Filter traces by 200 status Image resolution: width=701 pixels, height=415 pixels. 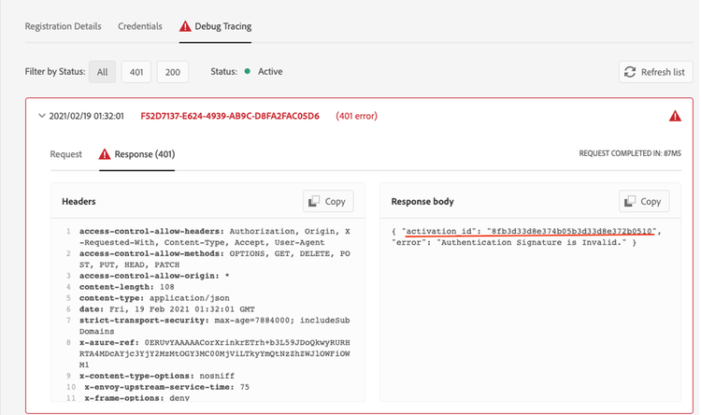pos(172,72)
